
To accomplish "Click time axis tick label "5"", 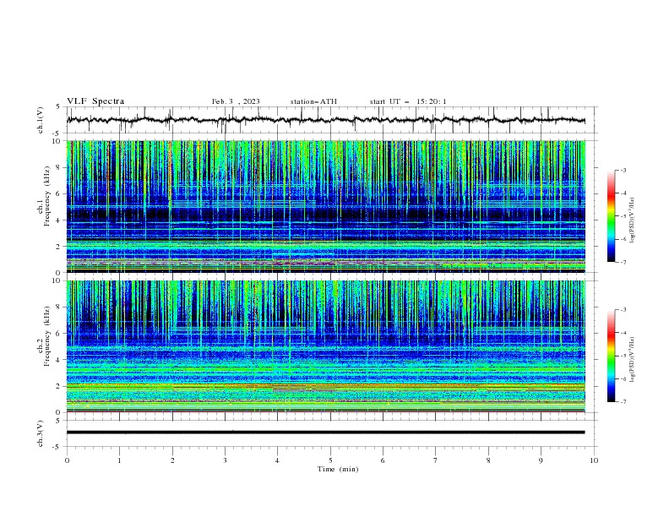I will pos(330,460).
